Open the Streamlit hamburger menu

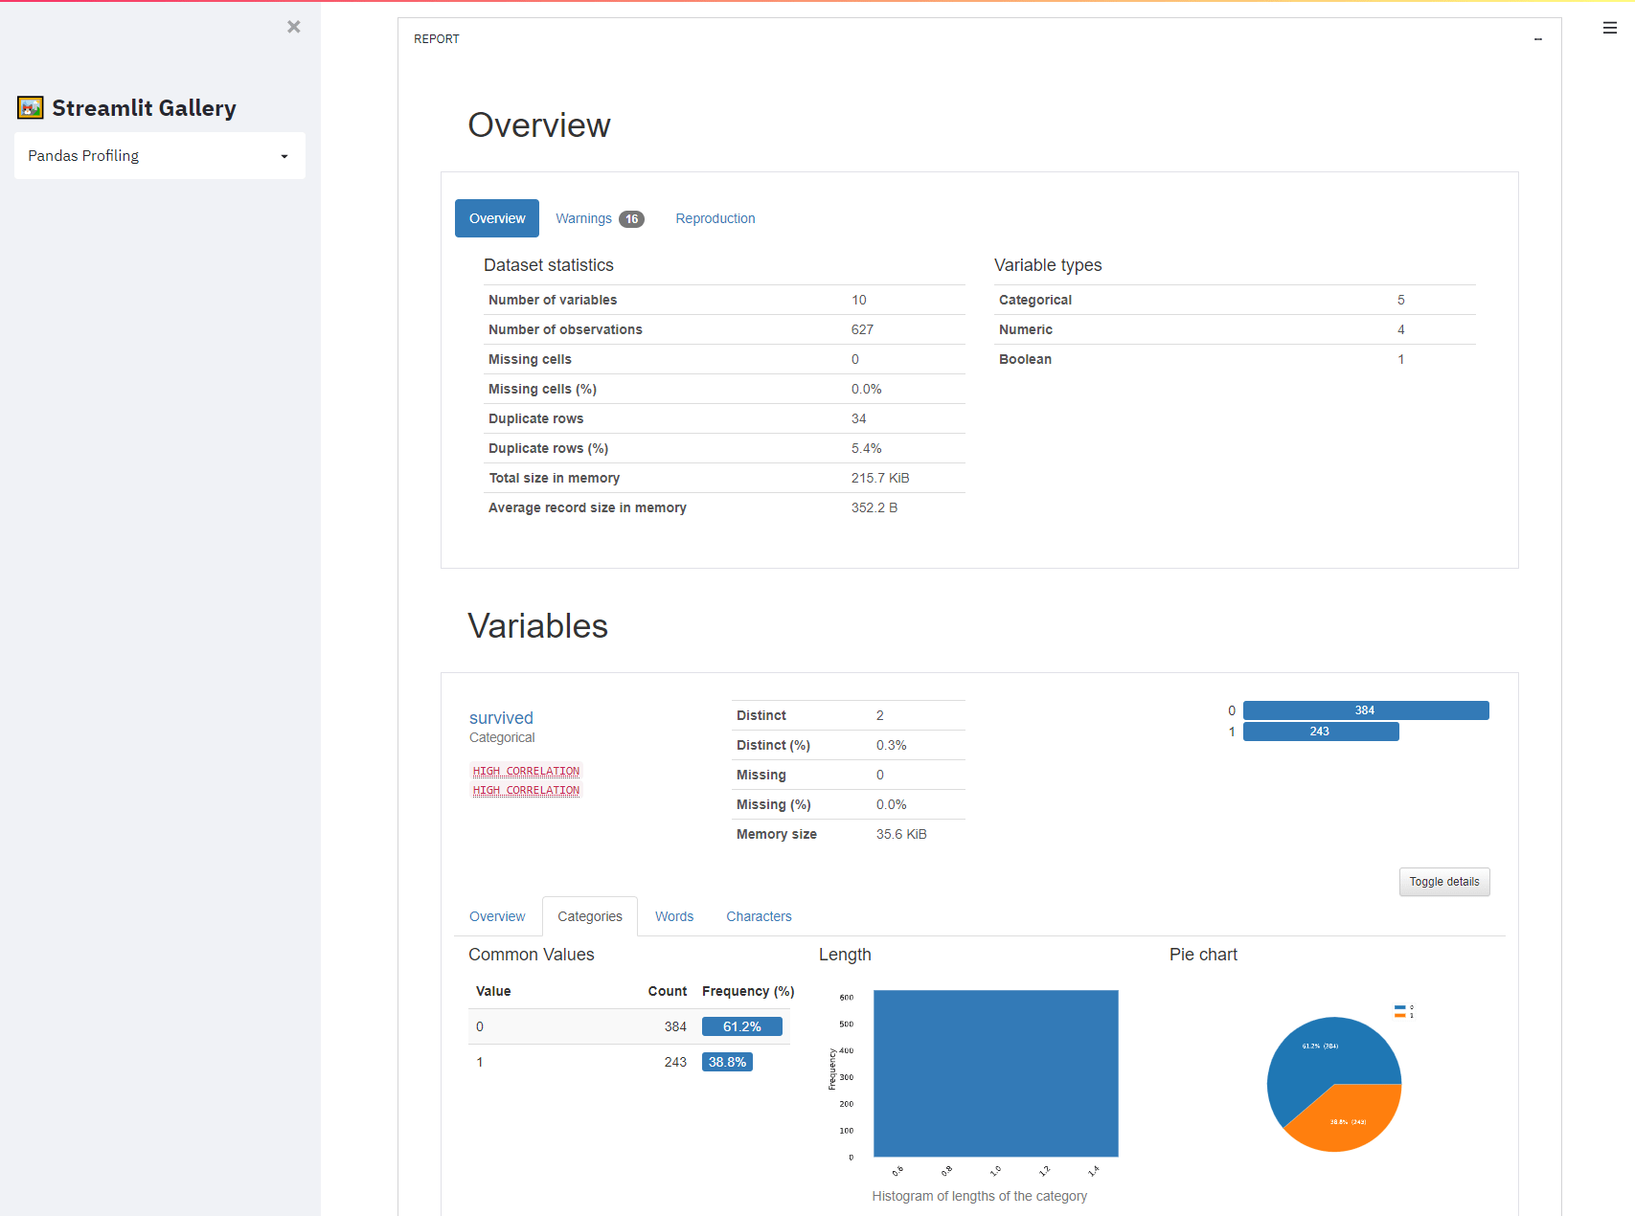[x=1608, y=28]
